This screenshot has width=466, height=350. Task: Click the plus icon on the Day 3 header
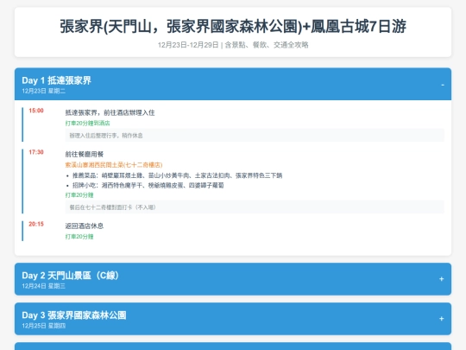[441, 318]
